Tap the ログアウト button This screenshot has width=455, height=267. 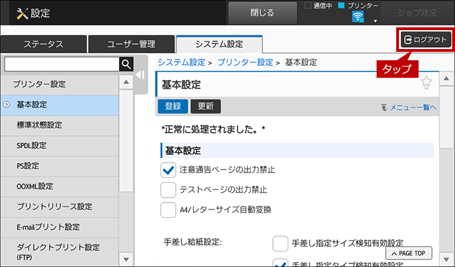[x=426, y=39]
